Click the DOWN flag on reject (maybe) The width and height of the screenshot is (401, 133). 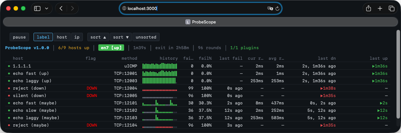pyautogui.click(x=92, y=125)
